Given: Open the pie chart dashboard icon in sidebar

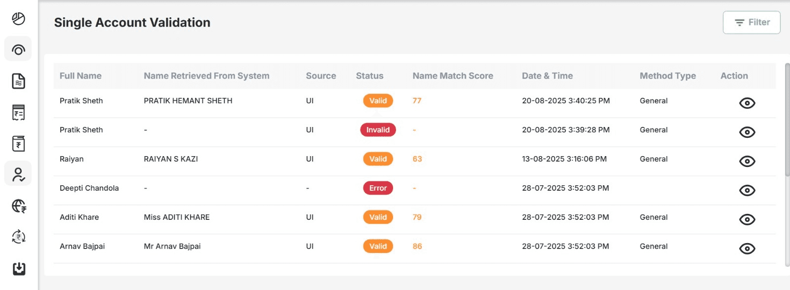Looking at the screenshot, I should coord(18,19).
